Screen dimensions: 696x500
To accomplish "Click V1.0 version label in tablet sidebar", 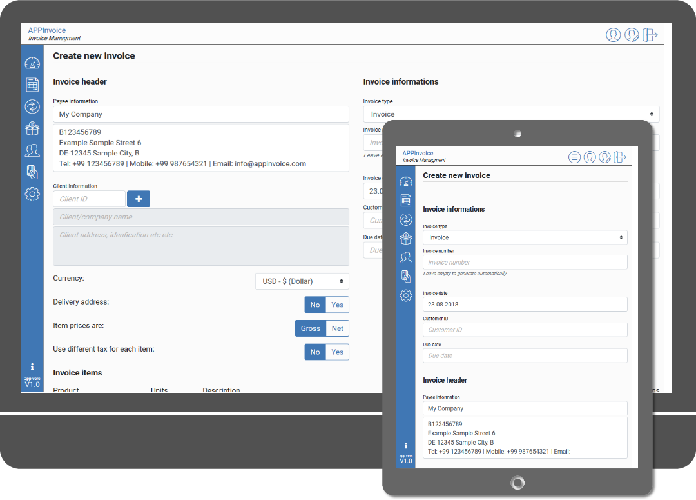I will tap(406, 461).
